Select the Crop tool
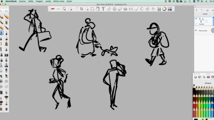The height and width of the screenshot is (120, 214). point(82,9)
